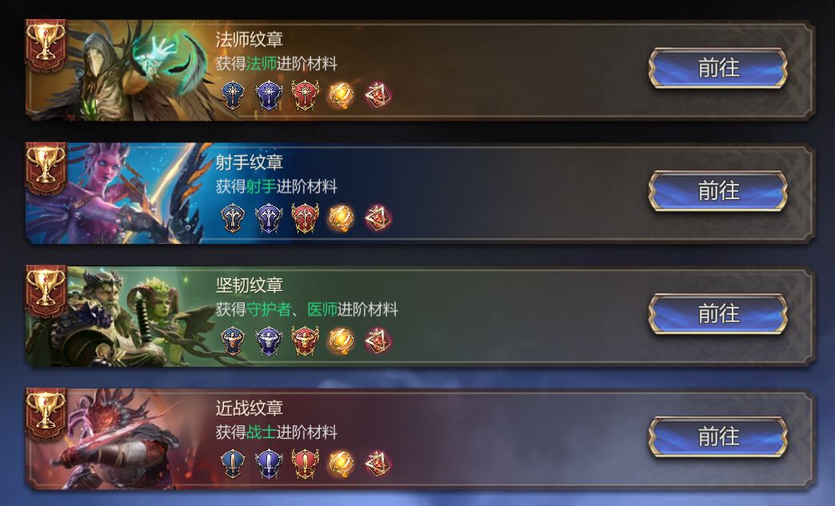Click the red cube reward in 坚韧纹章 row
The width and height of the screenshot is (835, 506).
pos(378,341)
